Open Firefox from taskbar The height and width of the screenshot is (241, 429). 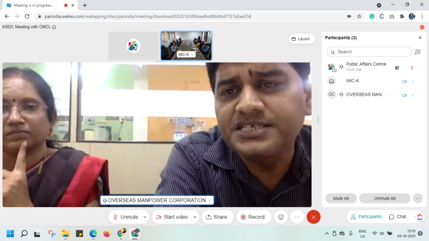[107, 234]
